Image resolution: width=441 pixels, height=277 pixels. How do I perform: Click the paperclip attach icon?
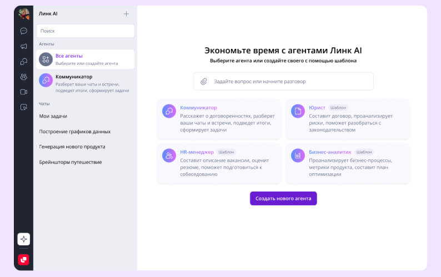tap(204, 82)
